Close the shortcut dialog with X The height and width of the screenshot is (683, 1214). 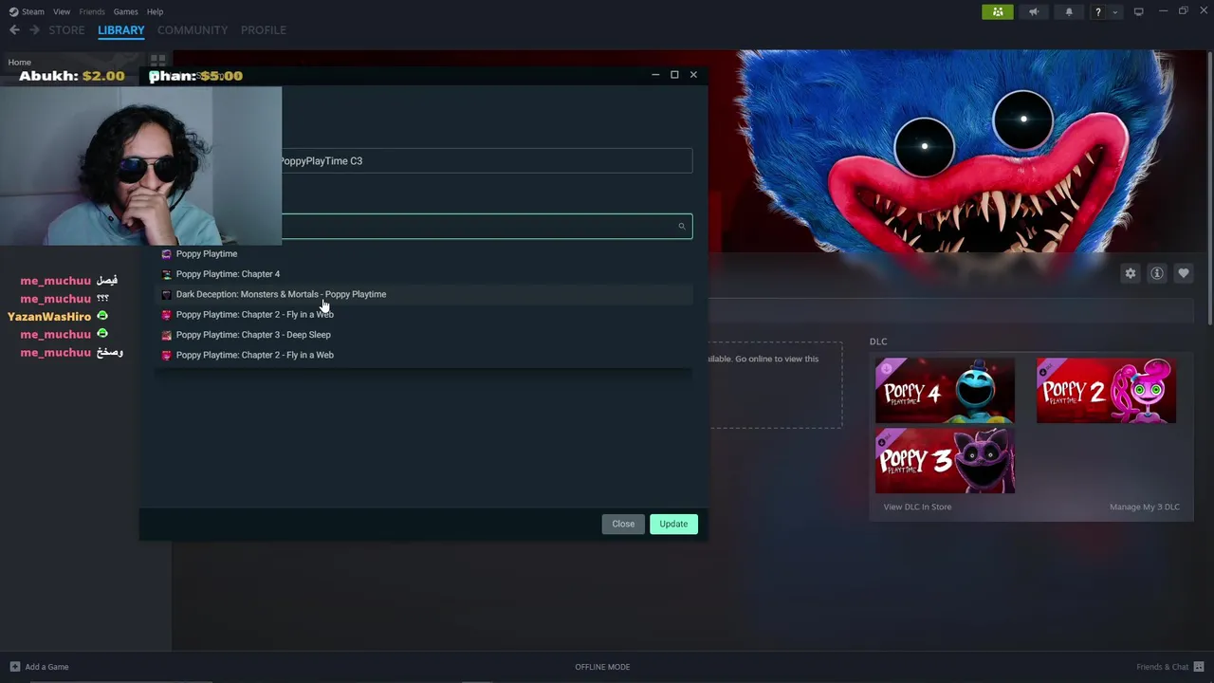point(693,75)
